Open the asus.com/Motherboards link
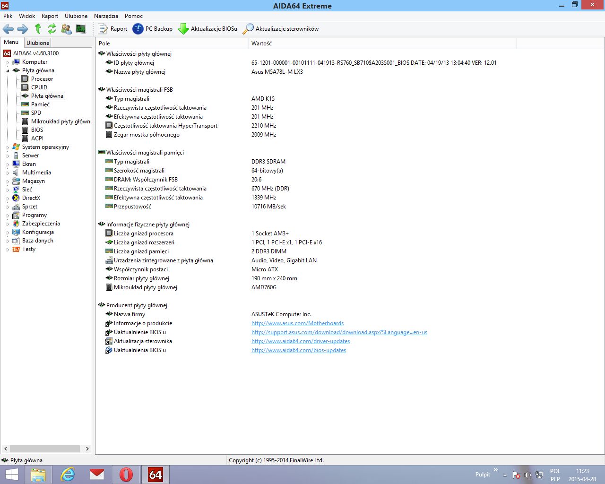Viewport: 605px width, 484px height. pyautogui.click(x=297, y=323)
